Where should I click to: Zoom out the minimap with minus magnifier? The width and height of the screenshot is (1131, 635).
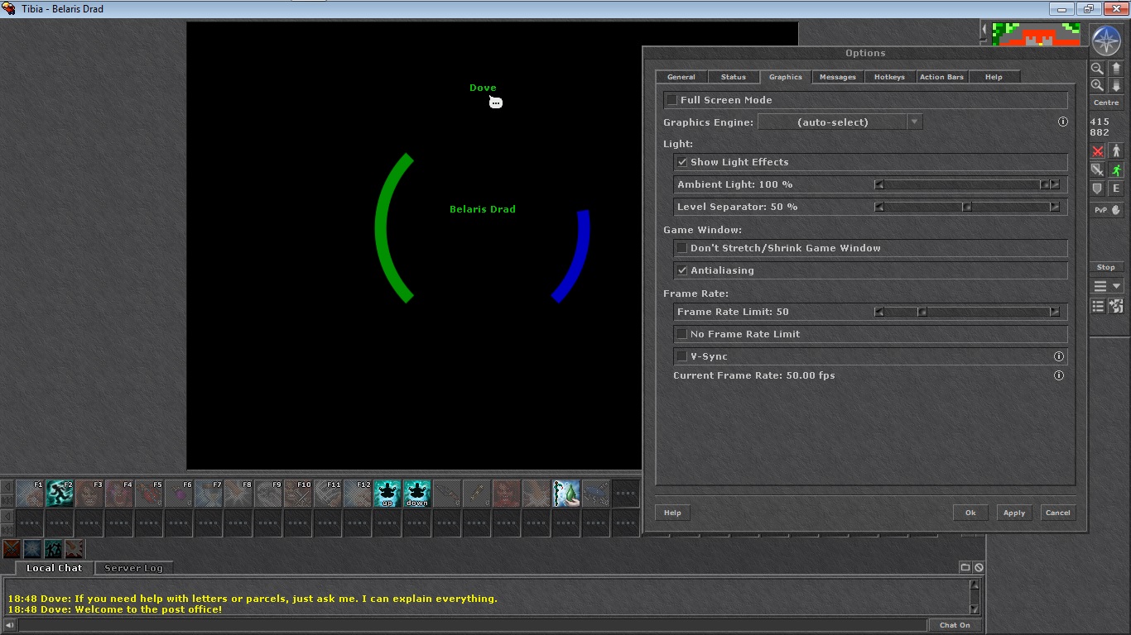click(1097, 69)
